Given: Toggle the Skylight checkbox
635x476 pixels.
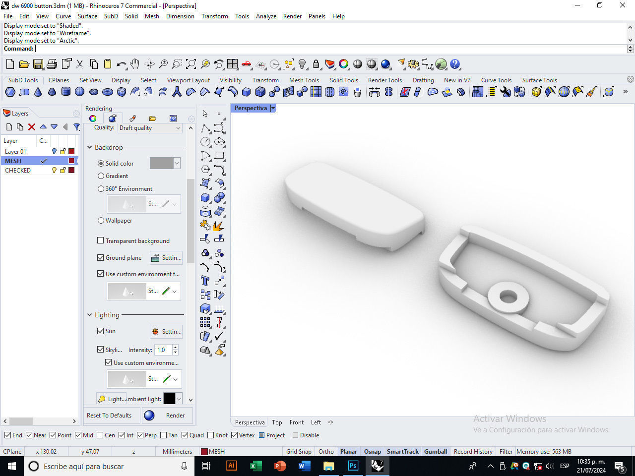Looking at the screenshot, I should pos(101,350).
